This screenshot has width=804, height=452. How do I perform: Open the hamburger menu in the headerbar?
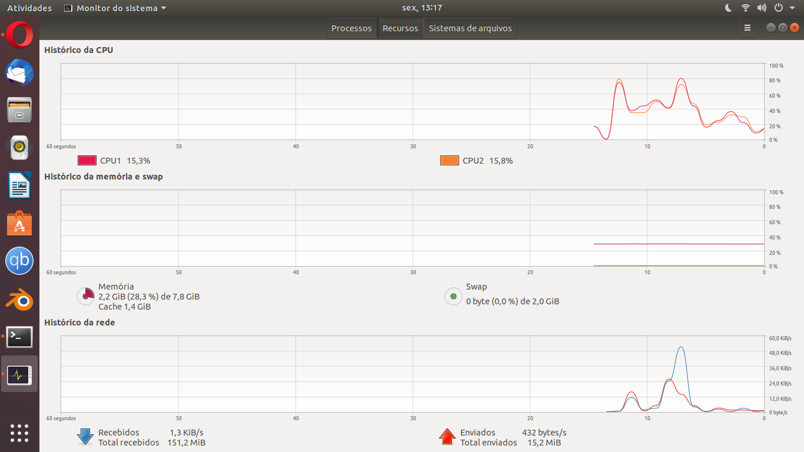point(747,28)
